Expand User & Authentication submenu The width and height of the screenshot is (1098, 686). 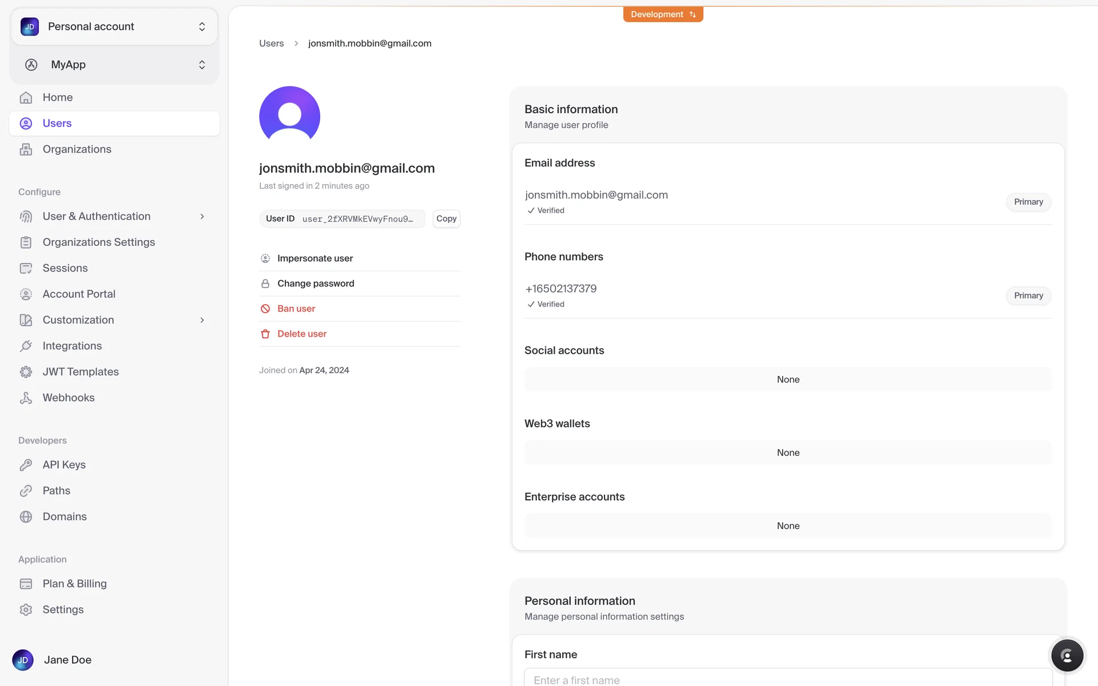coord(202,217)
